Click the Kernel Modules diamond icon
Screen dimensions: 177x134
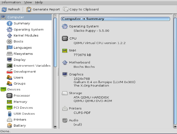pyautogui.click(x=10, y=36)
